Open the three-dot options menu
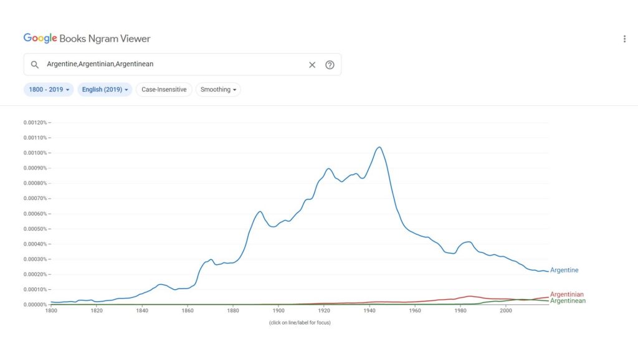The height and width of the screenshot is (359, 638). tap(624, 39)
